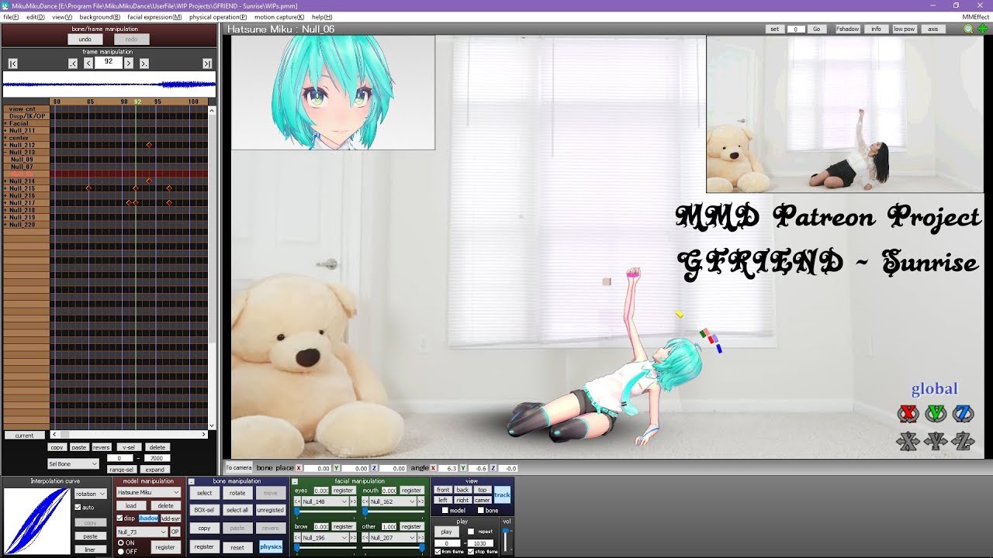This screenshot has height=558, width=993.
Task: Open the Null_196 brow morph dropdown
Action: click(325, 537)
